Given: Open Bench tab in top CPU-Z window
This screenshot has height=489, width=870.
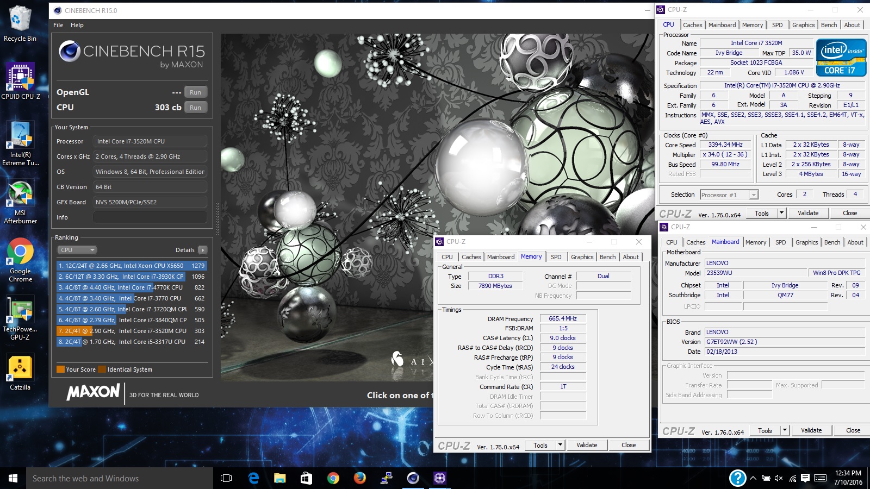Looking at the screenshot, I should click(829, 25).
